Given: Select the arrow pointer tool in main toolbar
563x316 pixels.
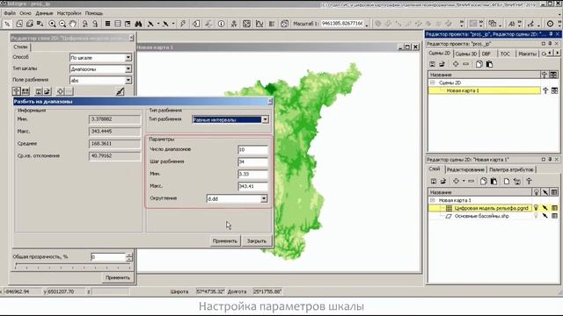Looking at the screenshot, I should (7, 24).
